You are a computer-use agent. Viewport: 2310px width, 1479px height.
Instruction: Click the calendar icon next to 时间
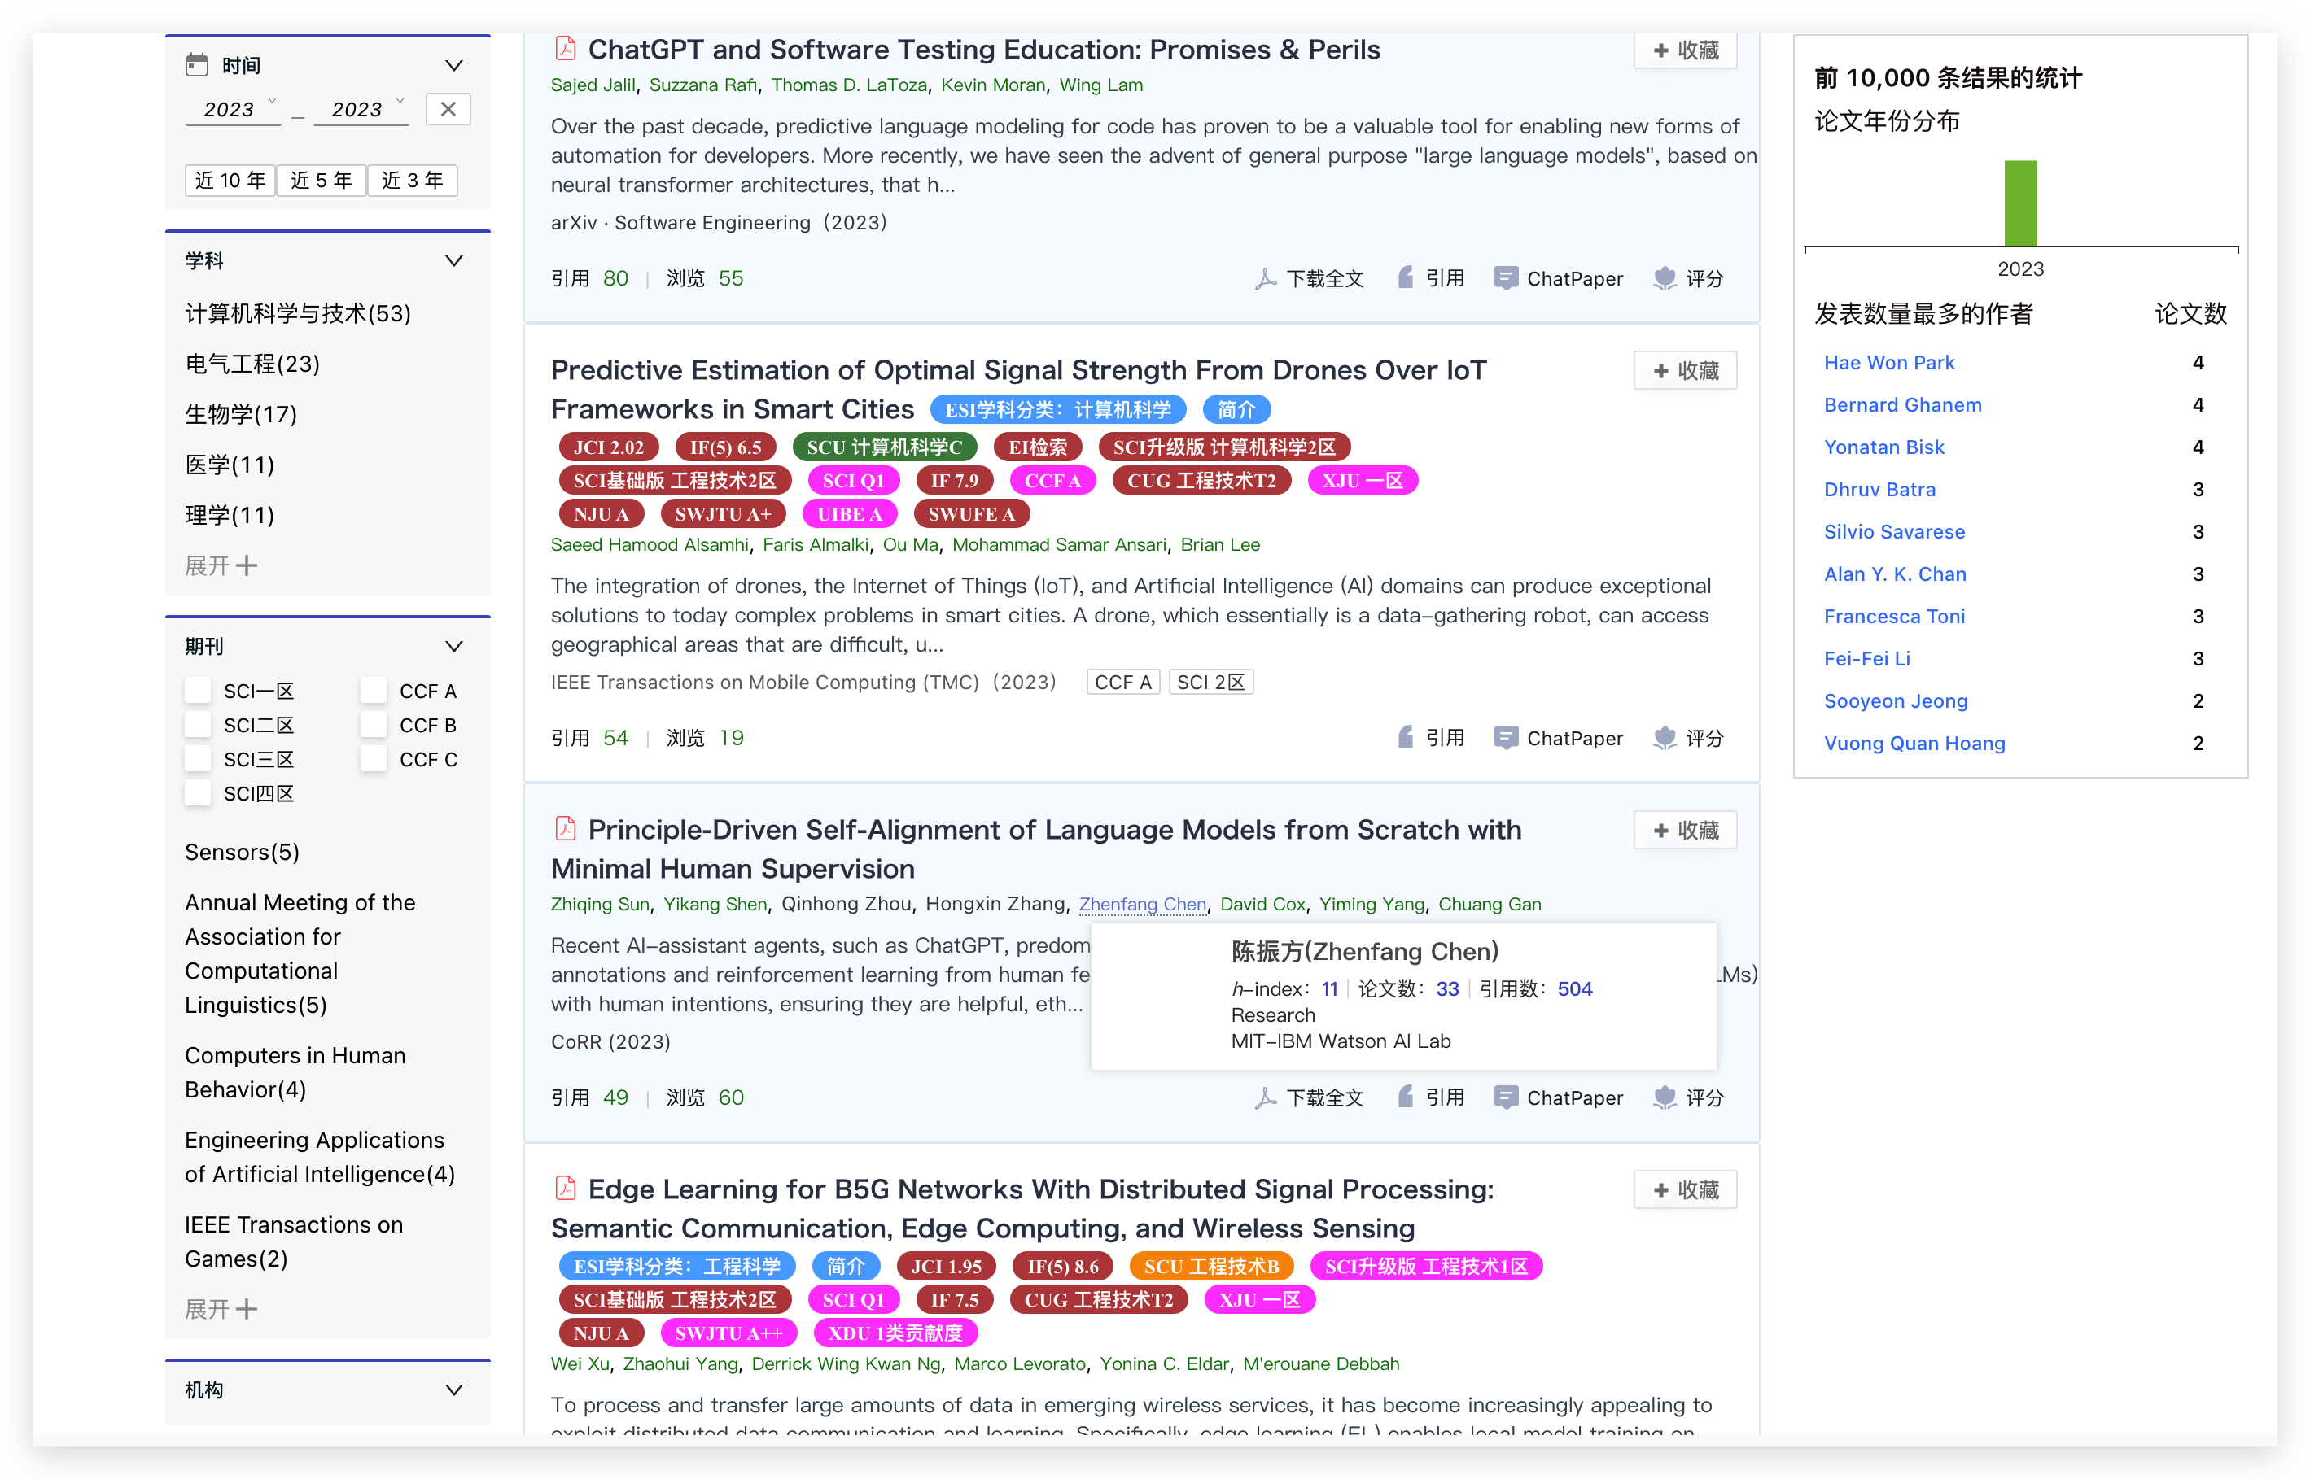pyautogui.click(x=196, y=65)
